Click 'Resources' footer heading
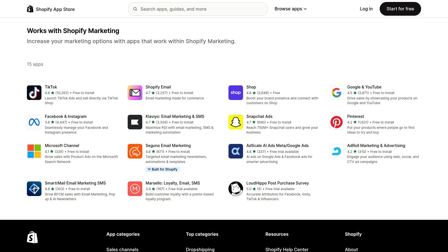Image resolution: width=448 pixels, height=252 pixels. pyautogui.click(x=277, y=234)
